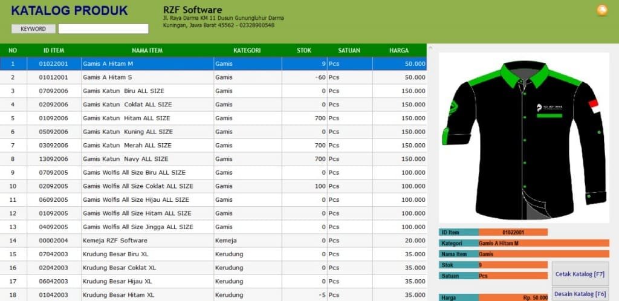Sort by the NO column header
Screen dimensions: 619x301
[13, 51]
